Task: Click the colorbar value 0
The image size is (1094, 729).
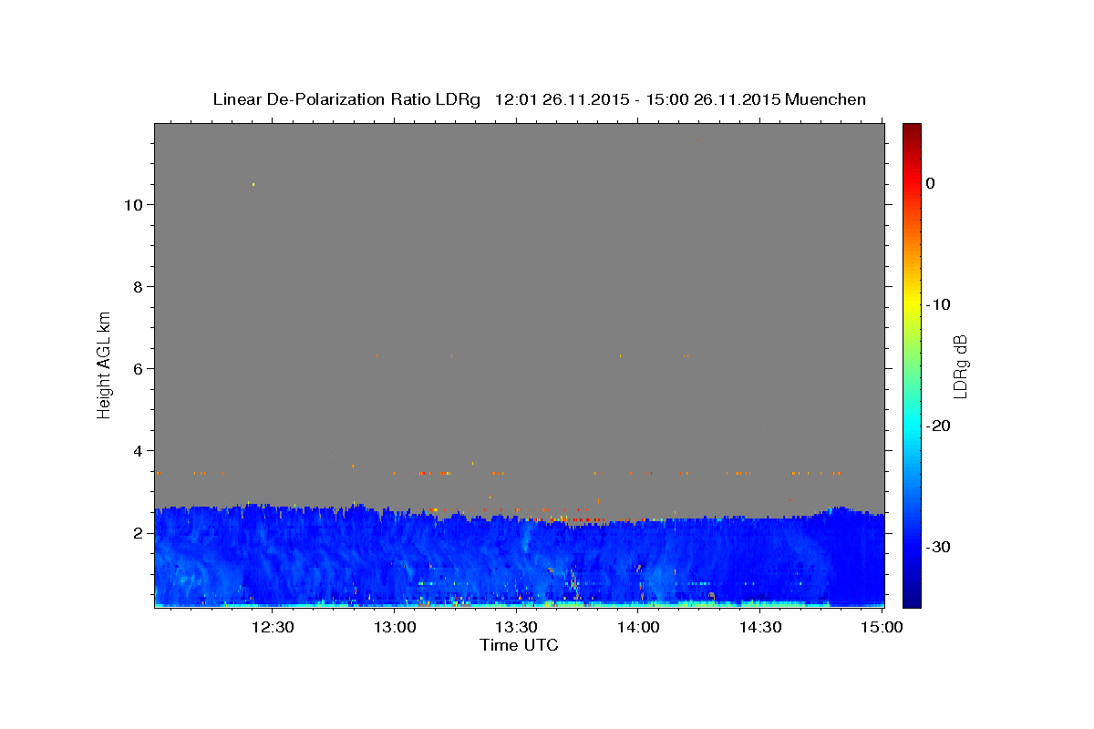Action: (x=930, y=183)
